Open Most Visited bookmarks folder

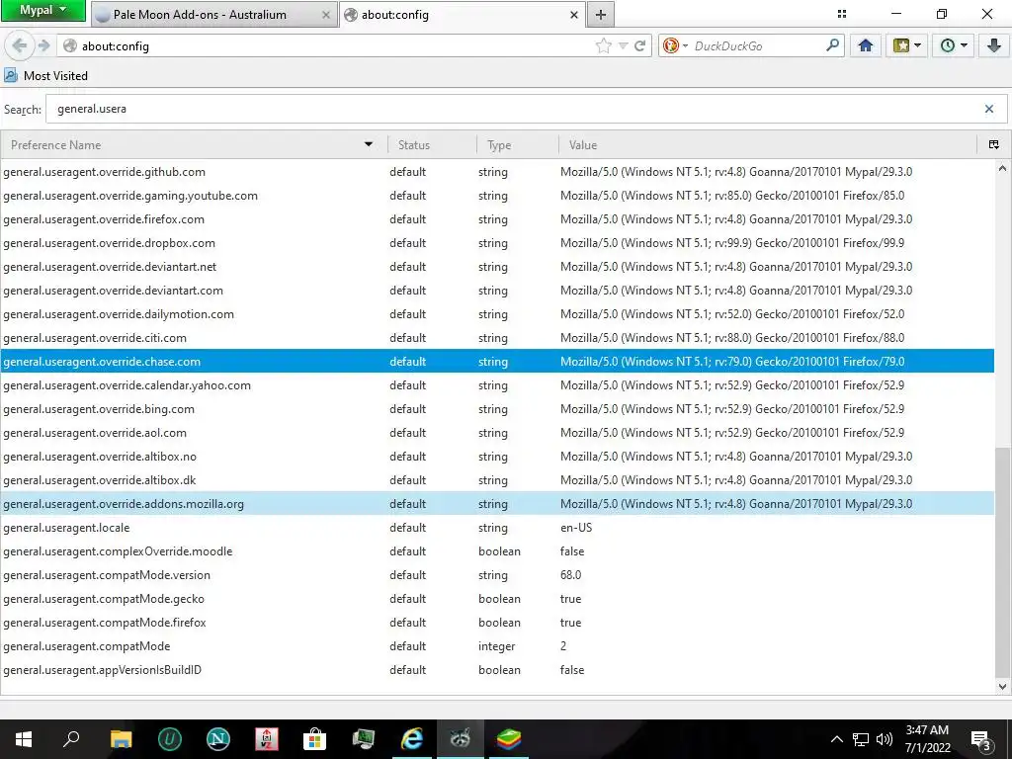[x=45, y=75]
